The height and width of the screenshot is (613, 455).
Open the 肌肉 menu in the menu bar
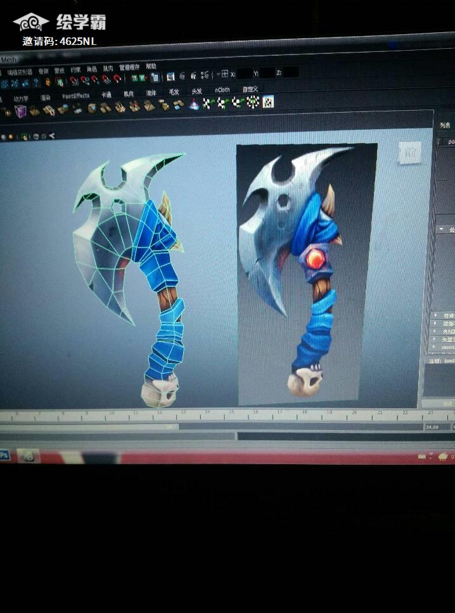[108, 68]
